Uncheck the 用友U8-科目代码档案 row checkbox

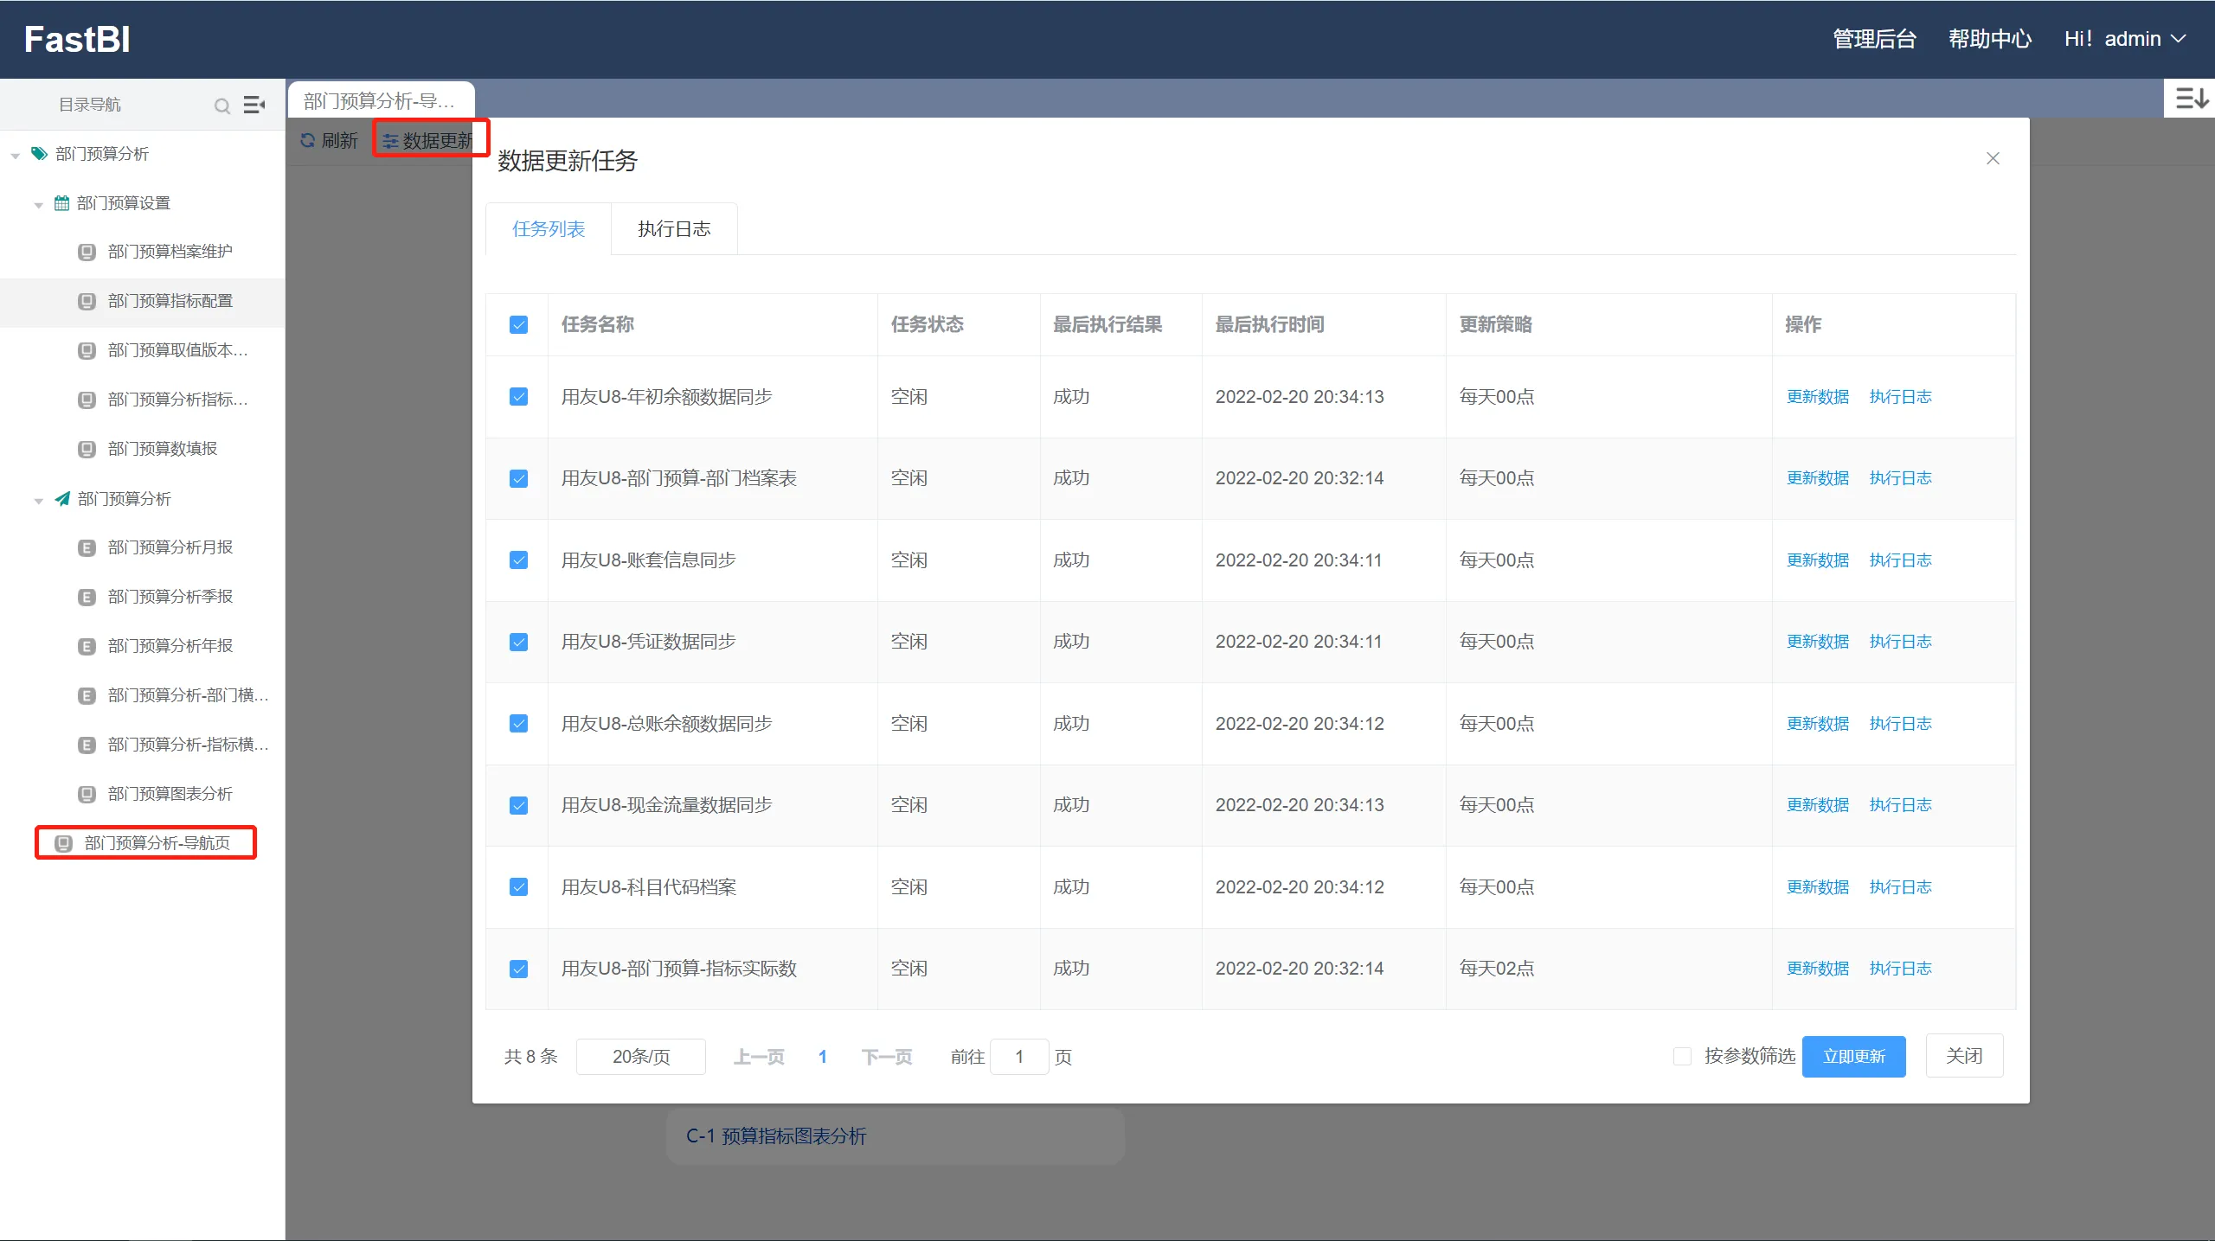coord(518,887)
